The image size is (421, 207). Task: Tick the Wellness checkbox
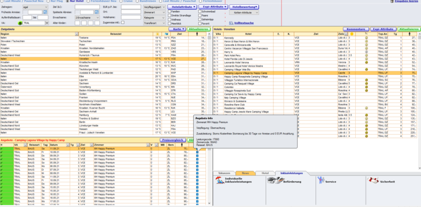[170, 20]
